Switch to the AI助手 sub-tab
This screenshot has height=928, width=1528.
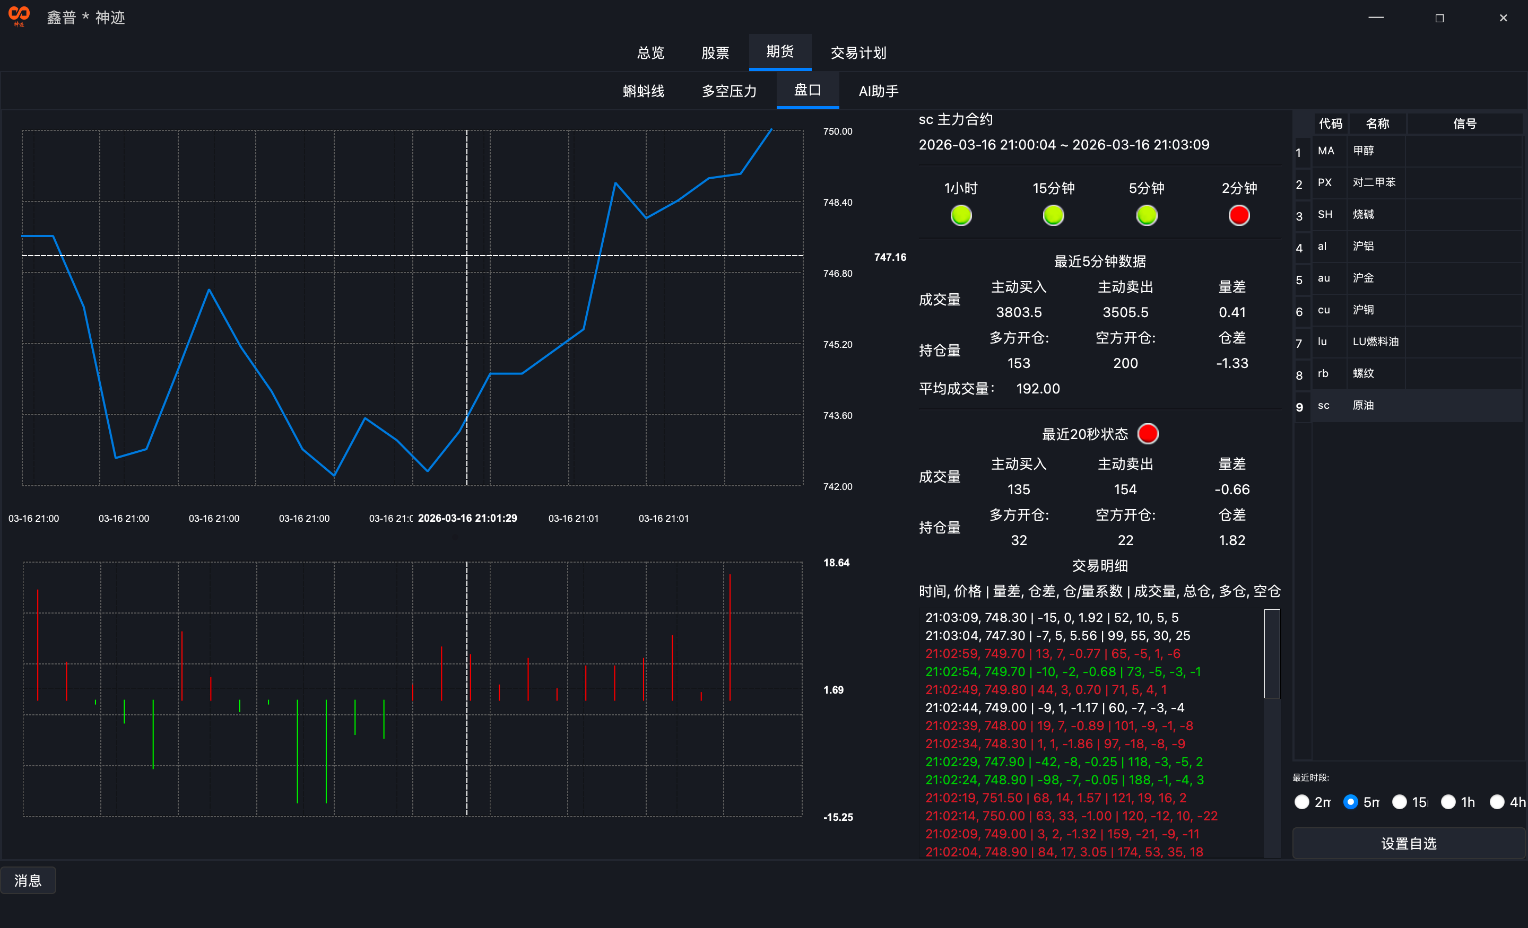point(878,91)
